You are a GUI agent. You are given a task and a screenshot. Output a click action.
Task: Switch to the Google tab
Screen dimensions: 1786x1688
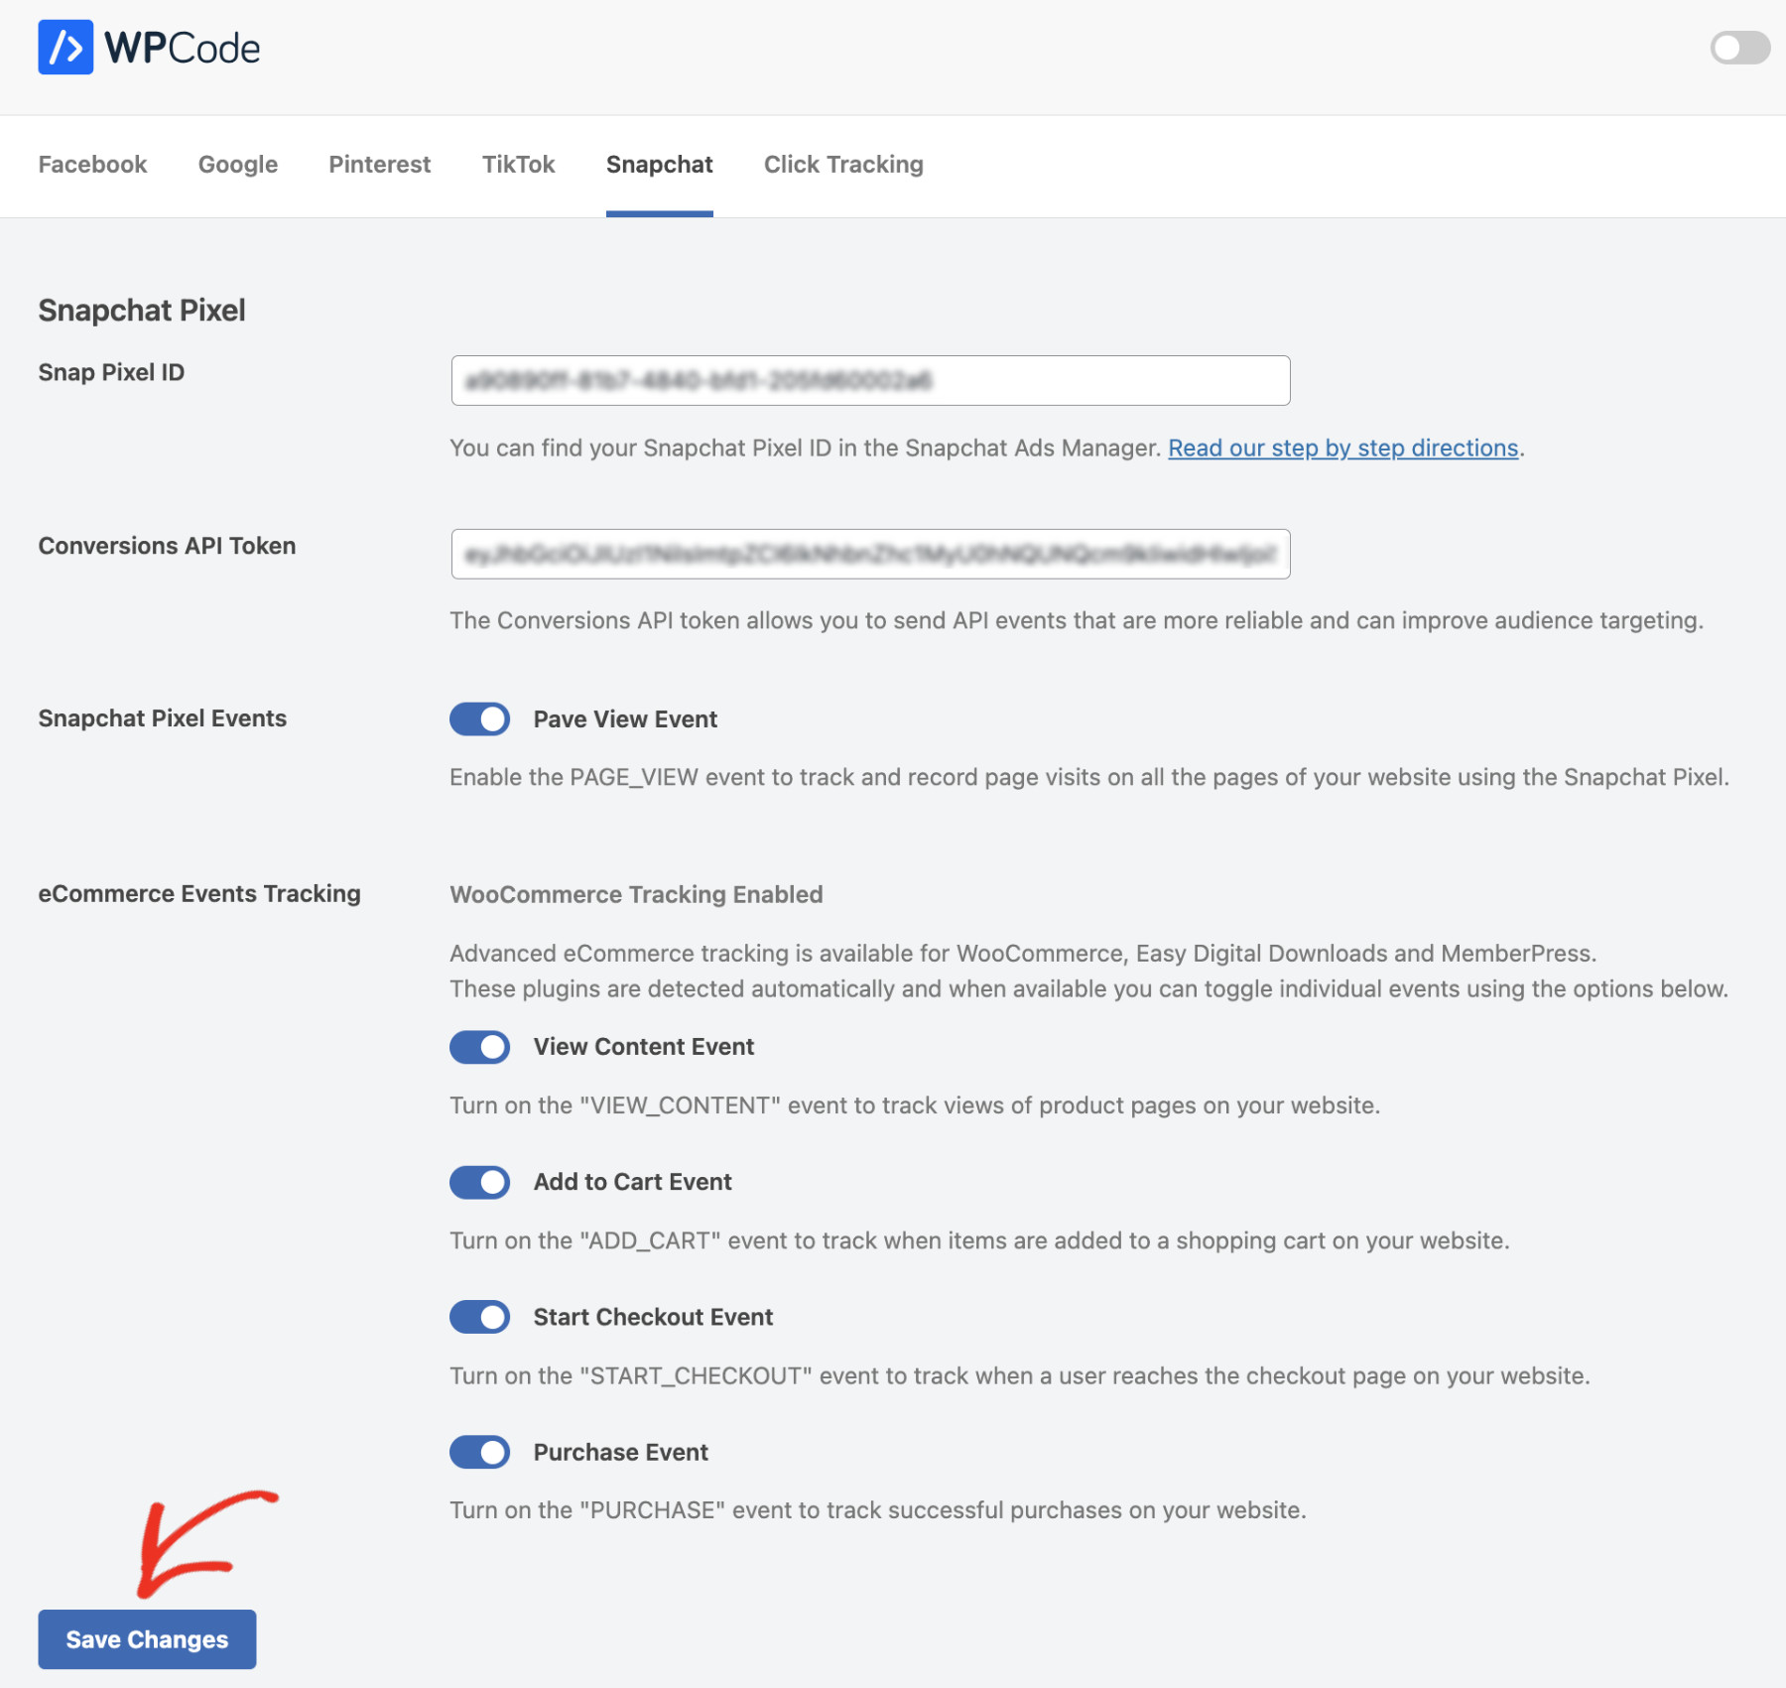238,165
